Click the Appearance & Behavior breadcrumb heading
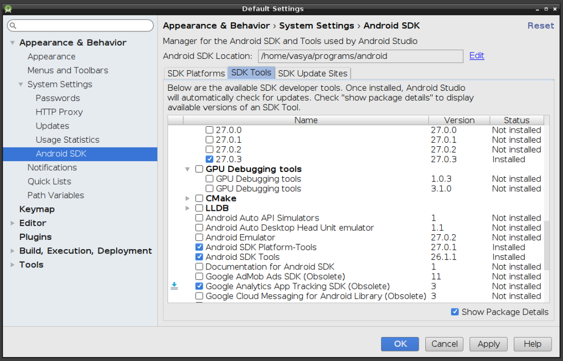 (x=216, y=26)
